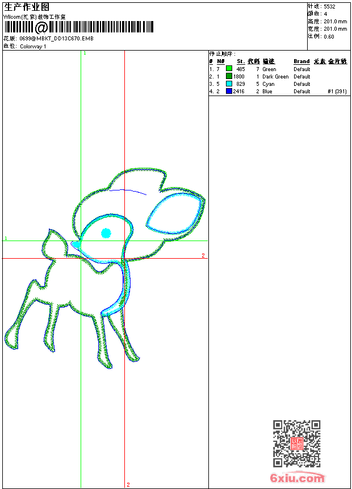The width and height of the screenshot is (352, 489).
Task: Click the filename '0699@MBKT_DD13C670.EMB'
Action: coord(56,38)
